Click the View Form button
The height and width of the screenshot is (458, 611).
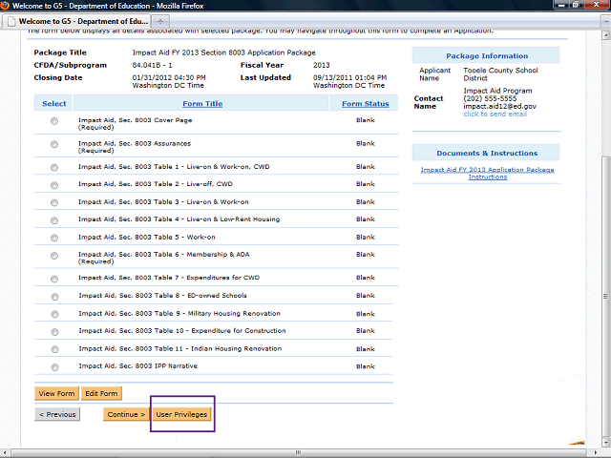[x=57, y=393]
